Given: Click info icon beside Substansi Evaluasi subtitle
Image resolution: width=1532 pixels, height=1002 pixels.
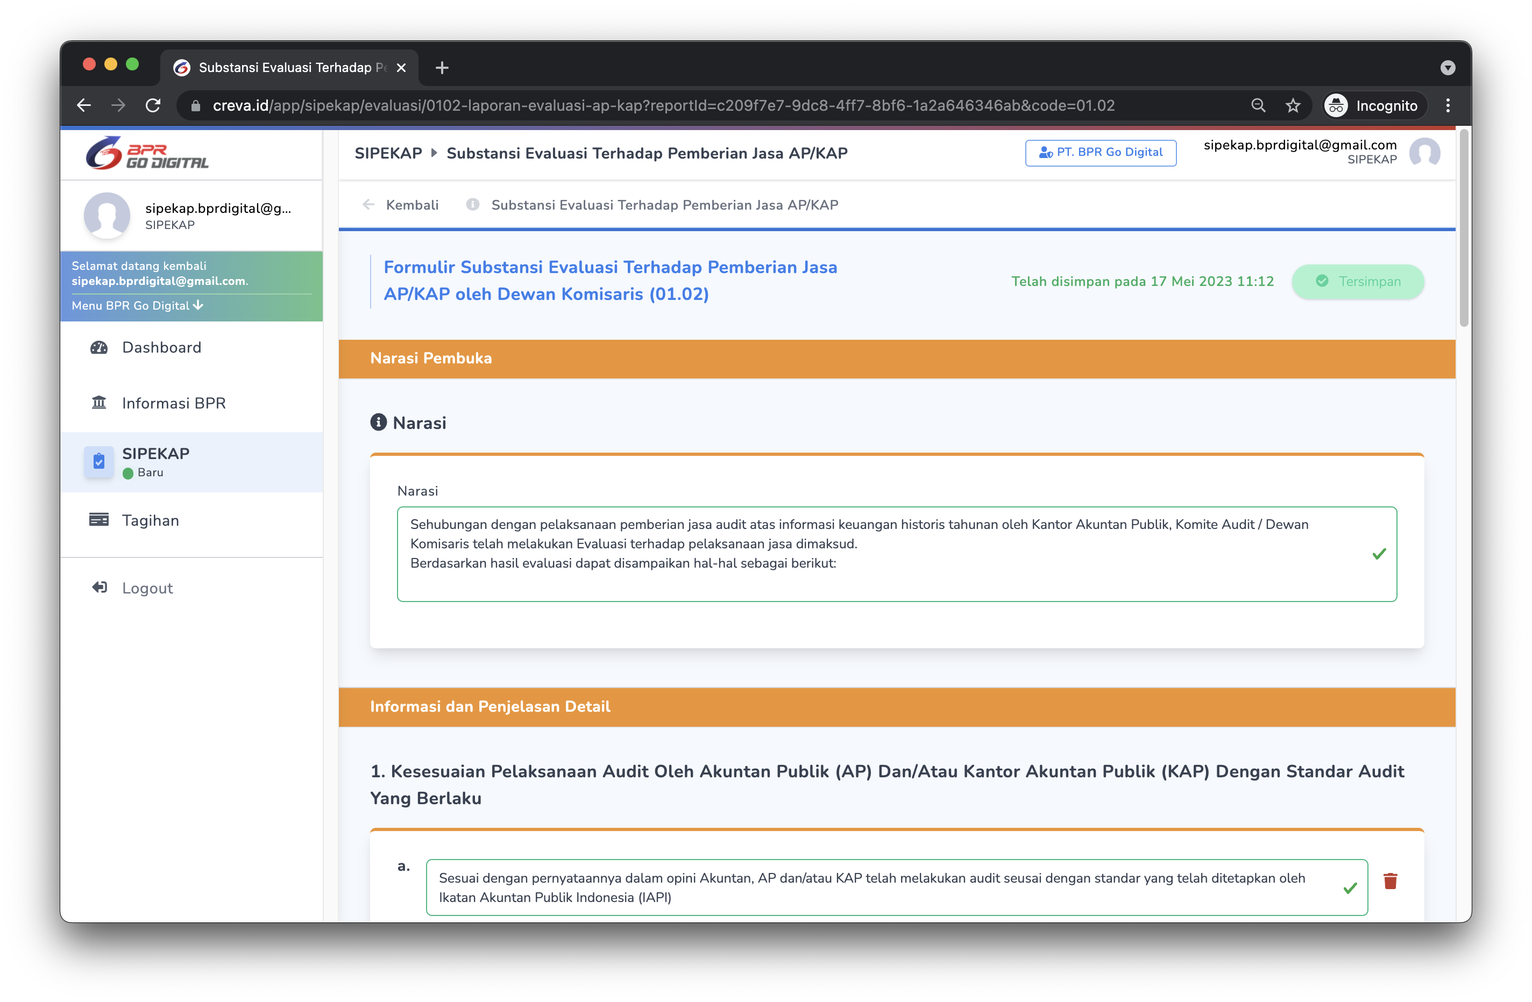Looking at the screenshot, I should (472, 204).
